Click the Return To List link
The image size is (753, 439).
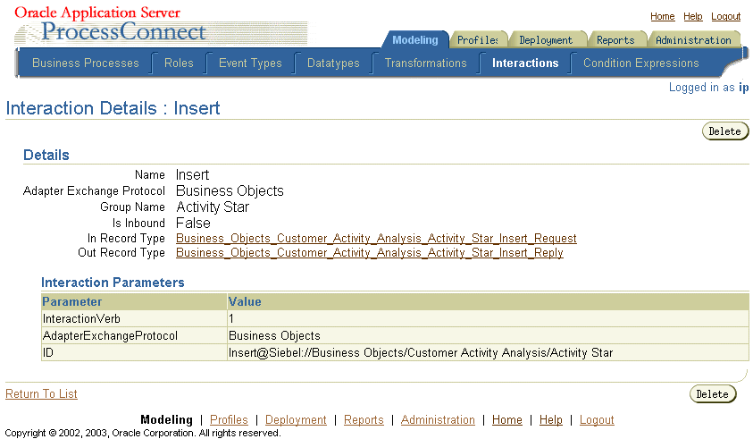41,393
